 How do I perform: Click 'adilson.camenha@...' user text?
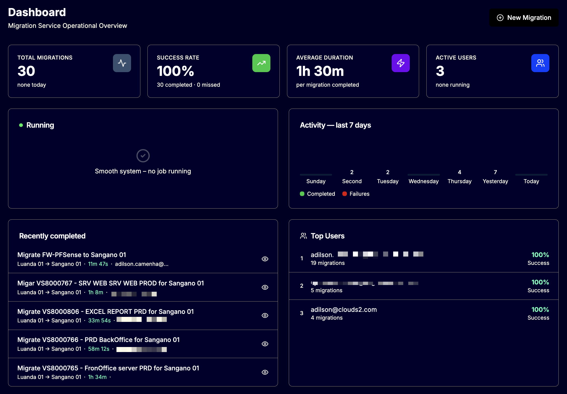[142, 264]
